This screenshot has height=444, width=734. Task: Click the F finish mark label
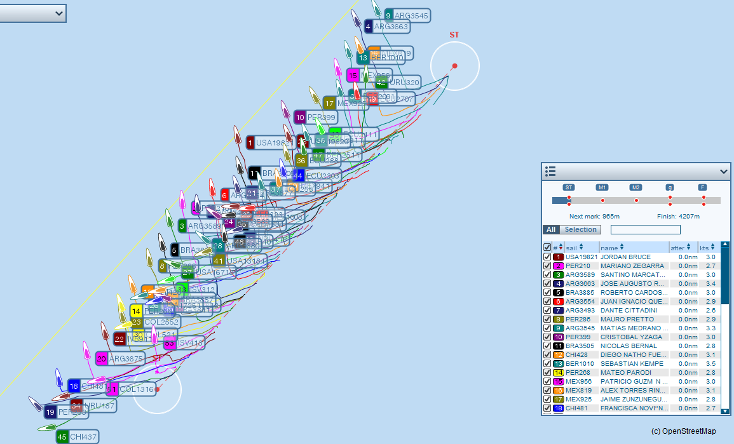pos(703,187)
